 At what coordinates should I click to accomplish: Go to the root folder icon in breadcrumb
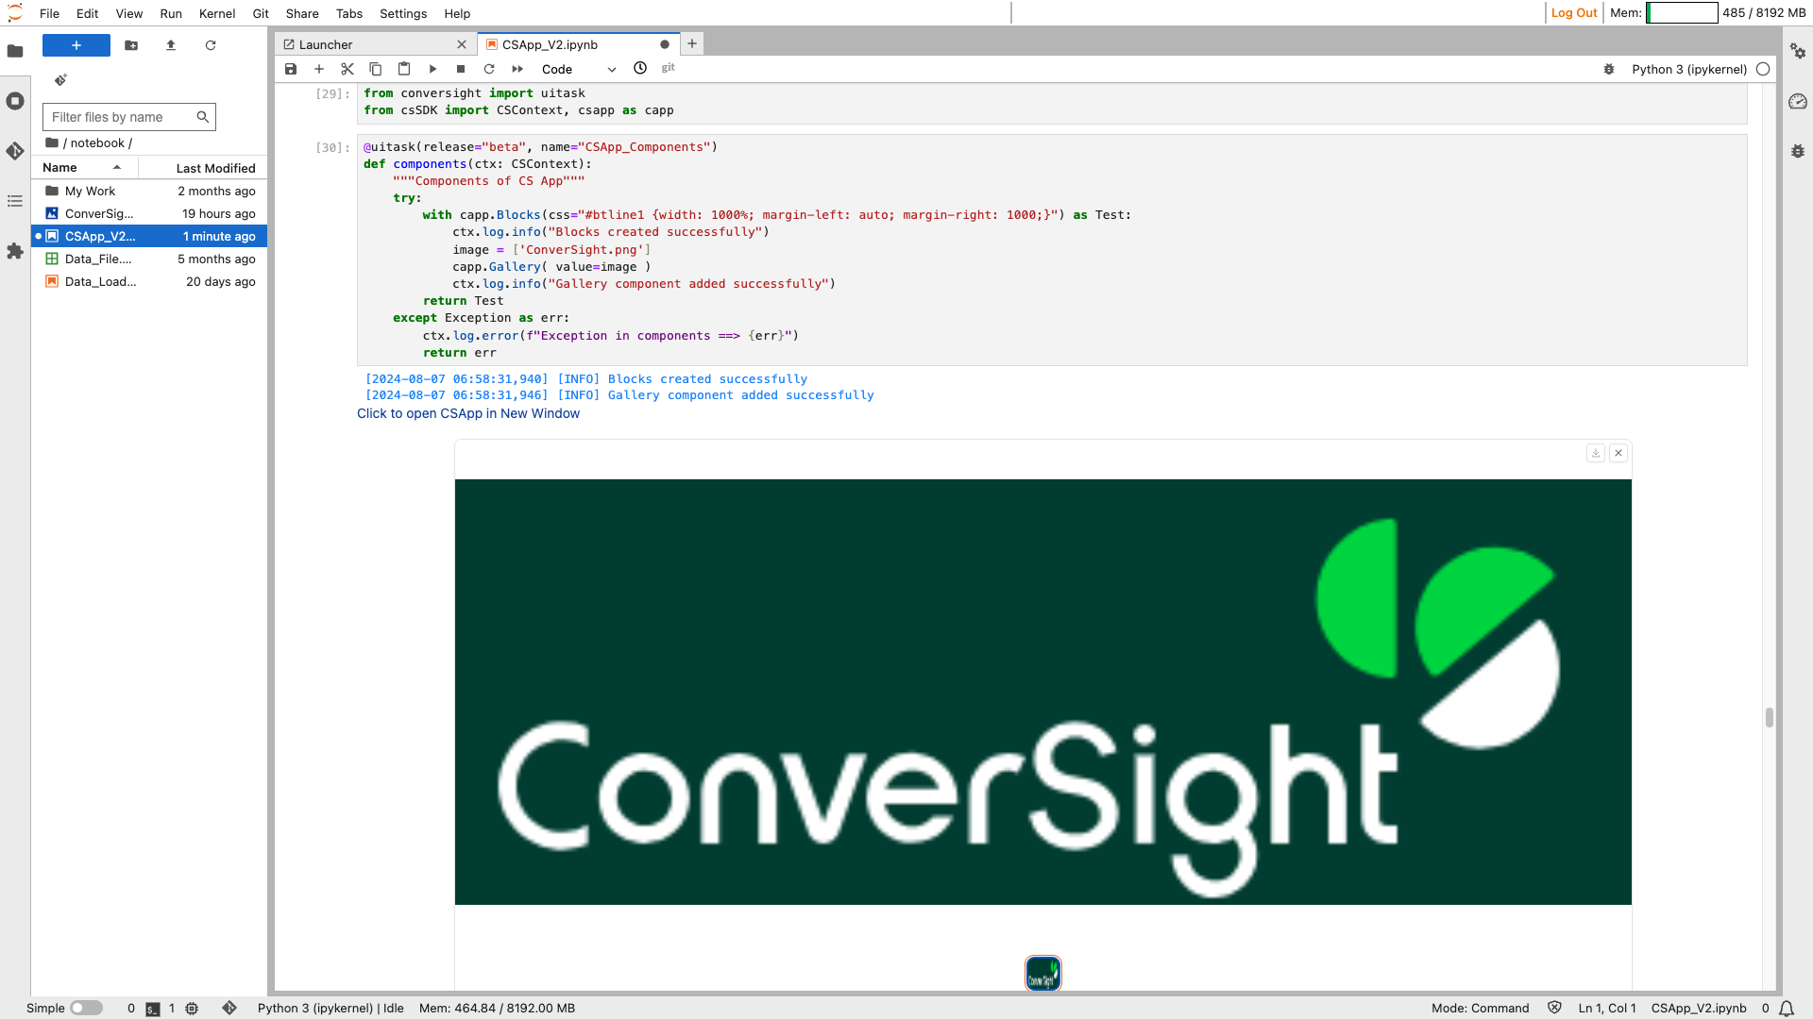pos(52,142)
